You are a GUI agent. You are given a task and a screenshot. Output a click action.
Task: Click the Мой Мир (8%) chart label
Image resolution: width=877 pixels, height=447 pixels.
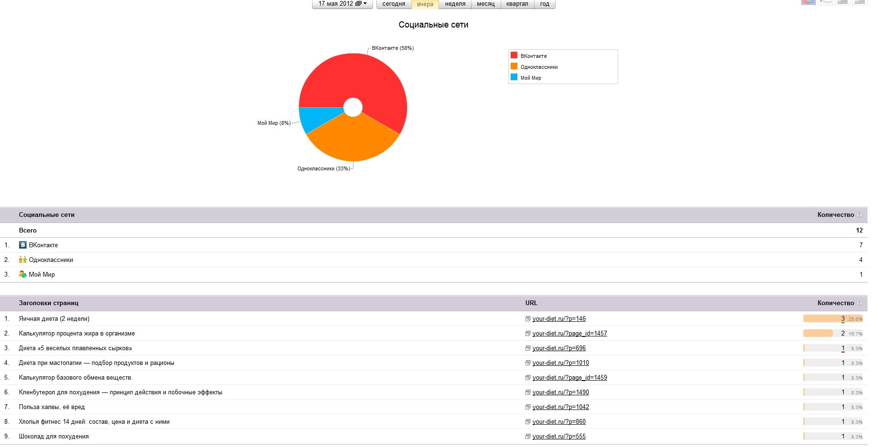click(x=274, y=123)
